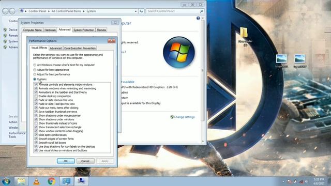
Task: Show hidden tray icons arrow
Action: click(x=283, y=181)
